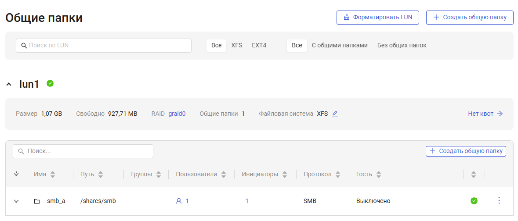The height and width of the screenshot is (221, 518).
Task: Focus the Поиск по LUN search field
Action: 104,46
